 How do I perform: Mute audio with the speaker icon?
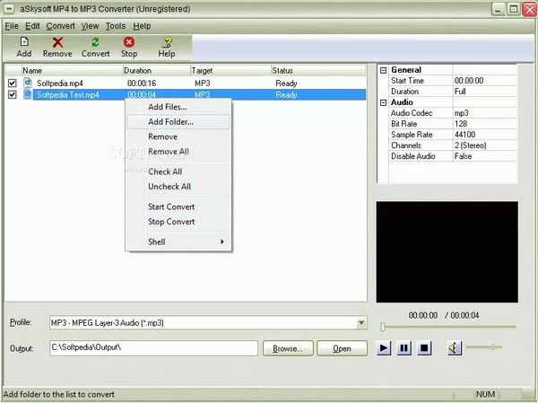[x=455, y=348]
